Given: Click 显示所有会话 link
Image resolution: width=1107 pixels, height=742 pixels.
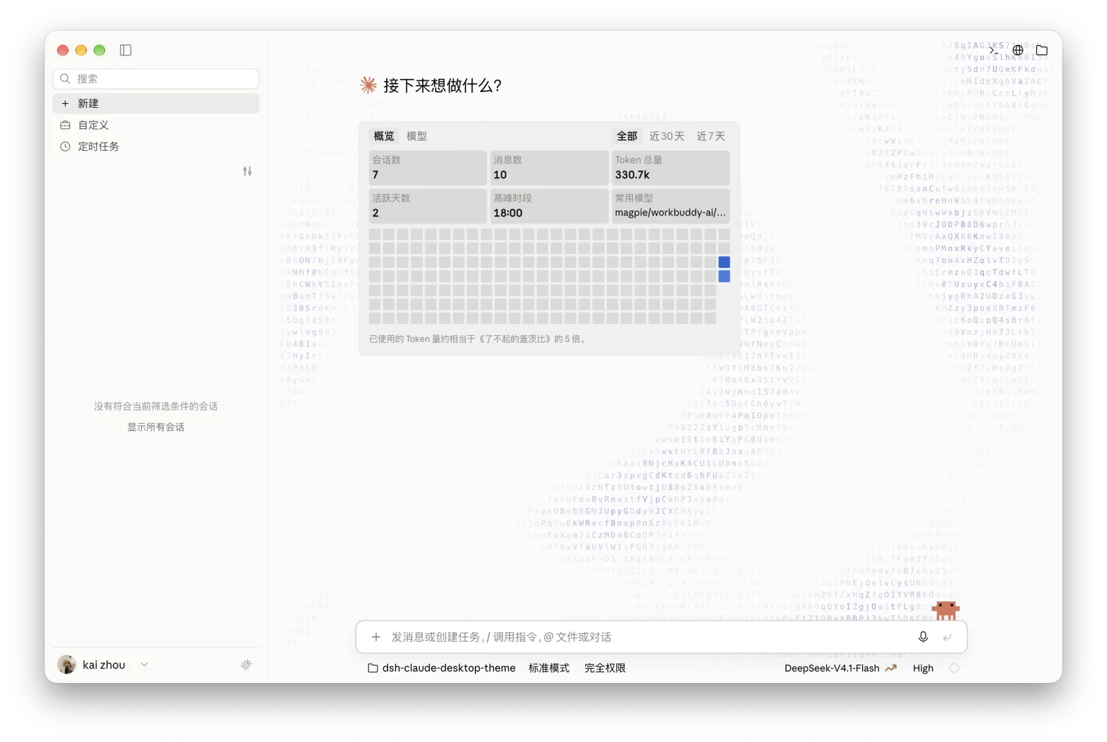Looking at the screenshot, I should coord(156,427).
